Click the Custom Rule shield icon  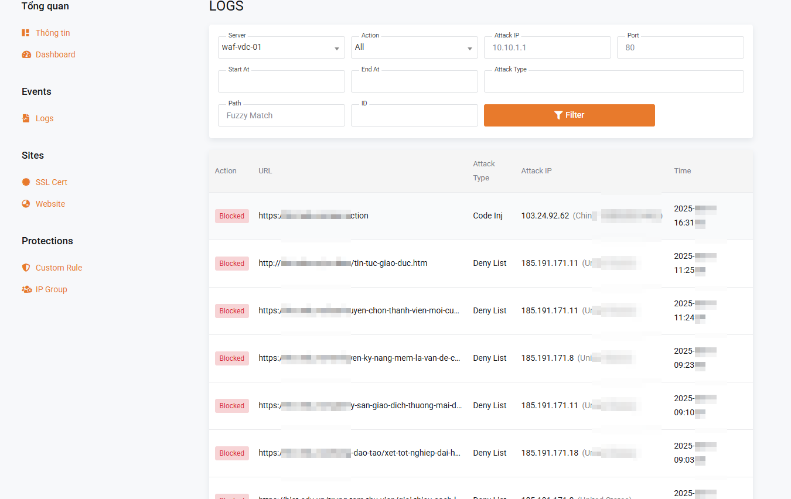click(x=26, y=268)
